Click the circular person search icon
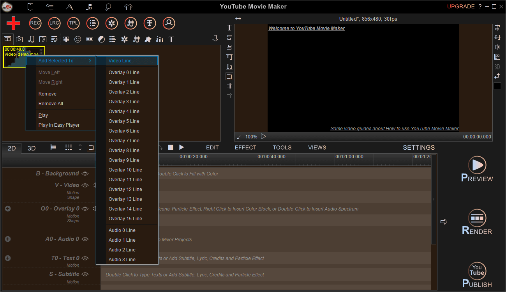This screenshot has height=292, width=506. pos(169,23)
